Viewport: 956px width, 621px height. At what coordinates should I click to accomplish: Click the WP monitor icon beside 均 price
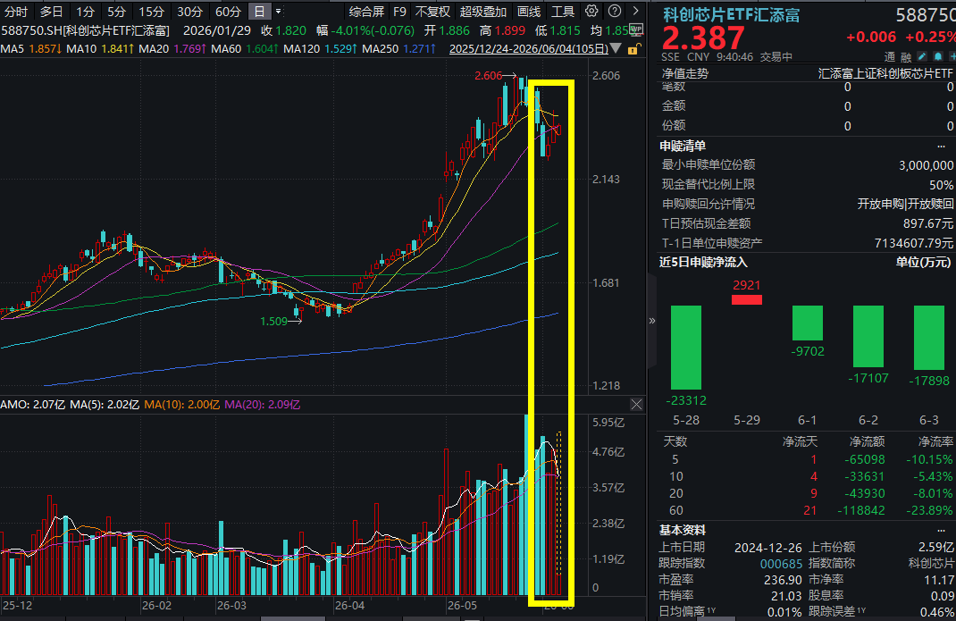point(636,29)
